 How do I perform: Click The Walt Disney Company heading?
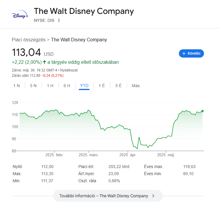point(84,11)
